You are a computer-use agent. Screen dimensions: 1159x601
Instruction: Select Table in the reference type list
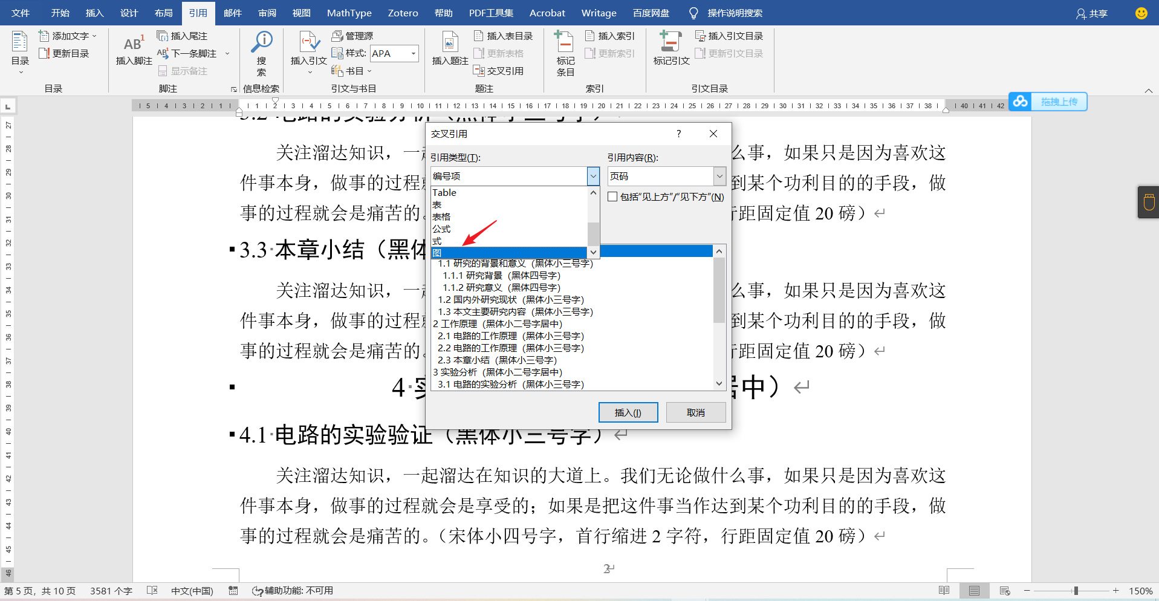tap(508, 192)
